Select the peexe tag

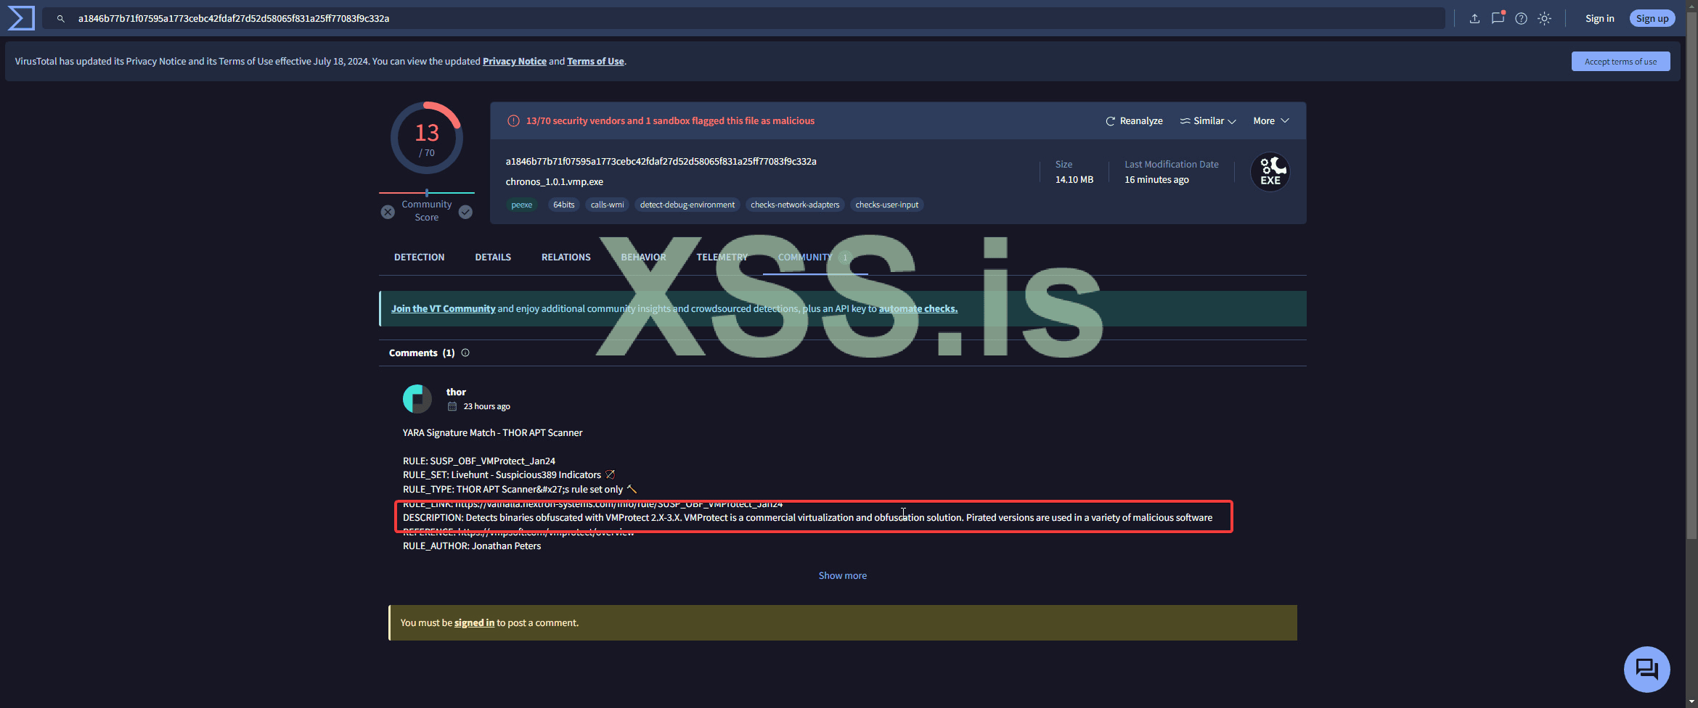point(521,205)
